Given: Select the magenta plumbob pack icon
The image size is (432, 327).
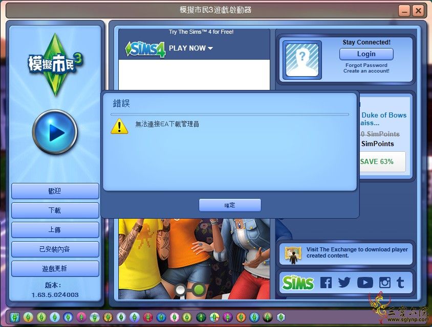Looking at the screenshot, I should [x=81, y=317].
